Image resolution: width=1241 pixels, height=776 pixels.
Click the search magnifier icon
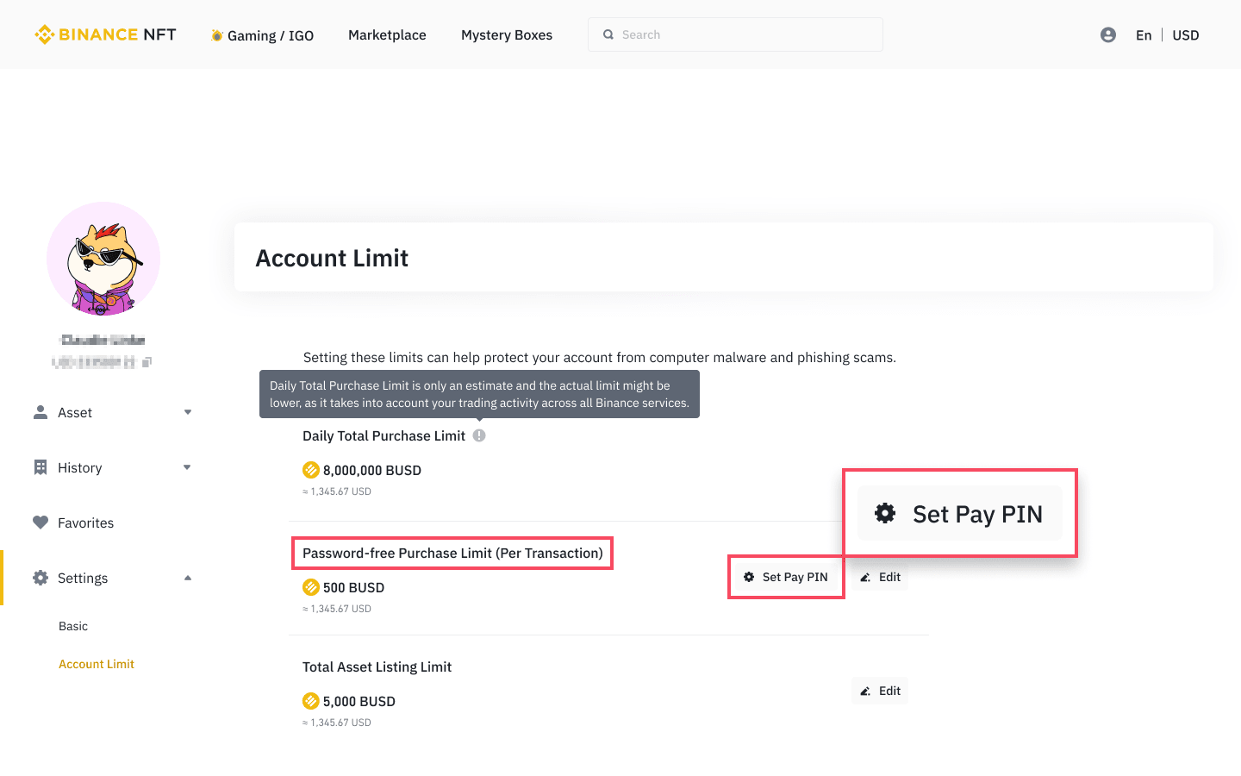coord(608,34)
